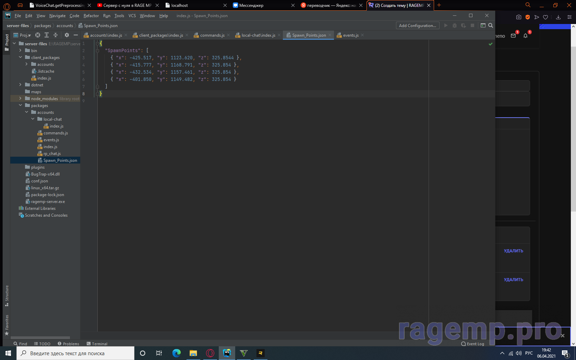Screen dimensions: 576x360
Task: Open conf.json in project tree
Action: click(39, 181)
